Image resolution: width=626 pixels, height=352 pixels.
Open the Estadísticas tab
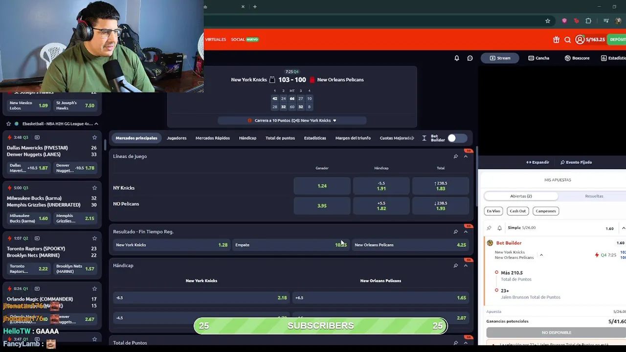point(315,138)
